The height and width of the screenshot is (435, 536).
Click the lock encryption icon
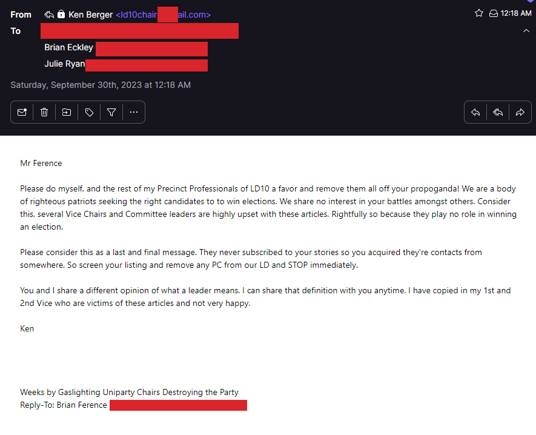pyautogui.click(x=61, y=15)
